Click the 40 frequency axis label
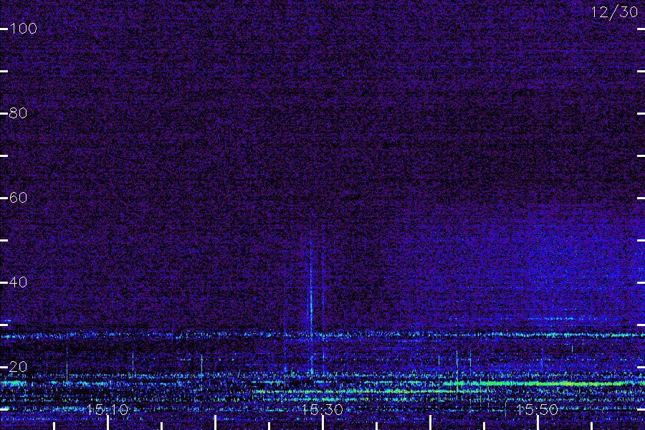Screen dimensions: 645x430 coord(18,282)
